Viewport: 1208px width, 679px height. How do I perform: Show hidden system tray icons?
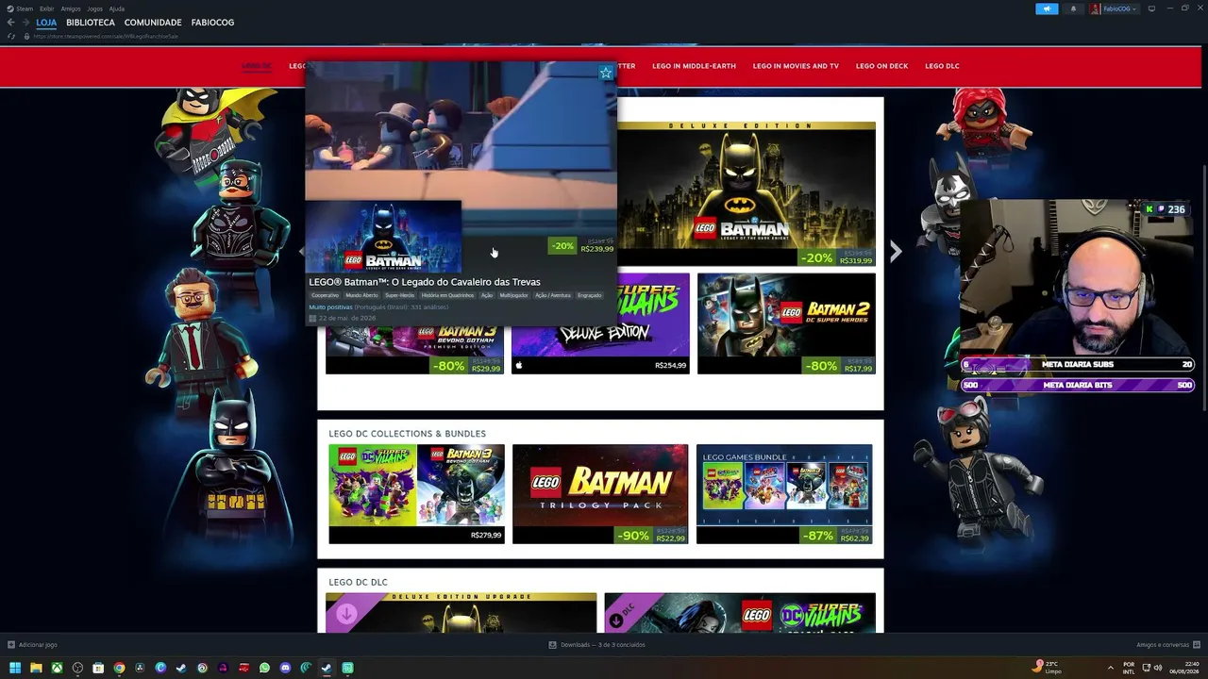pyautogui.click(x=1110, y=668)
